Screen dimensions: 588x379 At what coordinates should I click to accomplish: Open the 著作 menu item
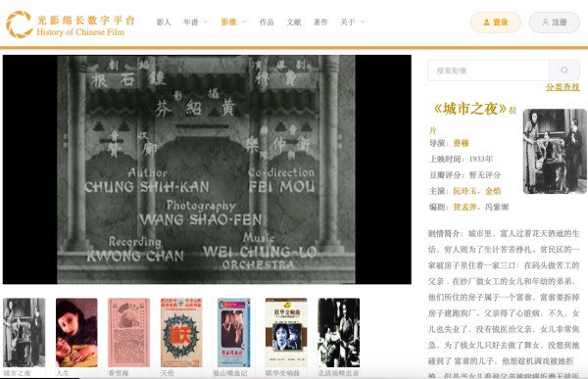tap(320, 23)
